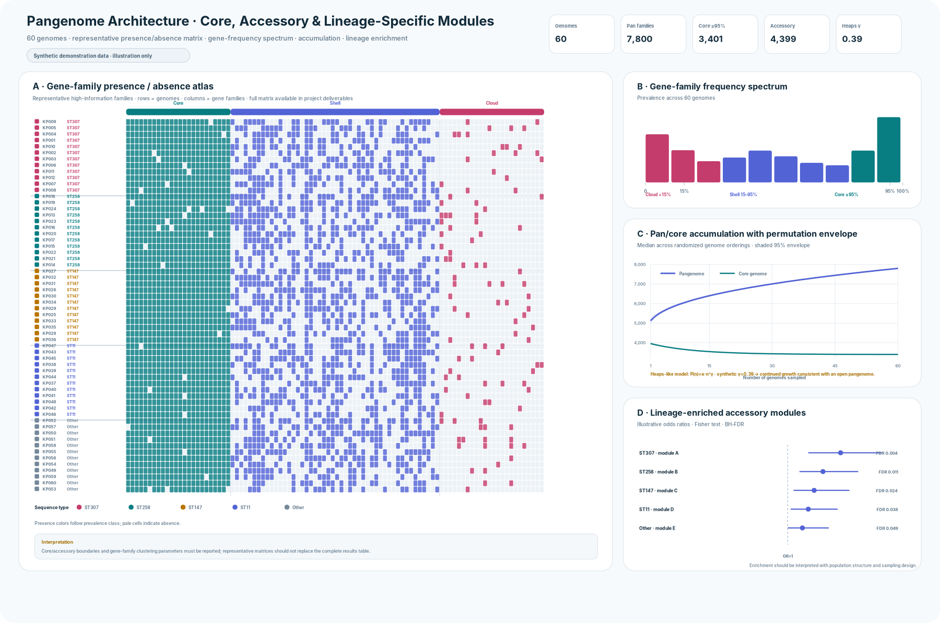Select the ST11 legend marker

pos(235,507)
